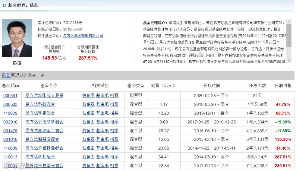Click the 7年又238天 tenure cell in the table
This screenshot has width=296, height=171.
coord(257,166)
